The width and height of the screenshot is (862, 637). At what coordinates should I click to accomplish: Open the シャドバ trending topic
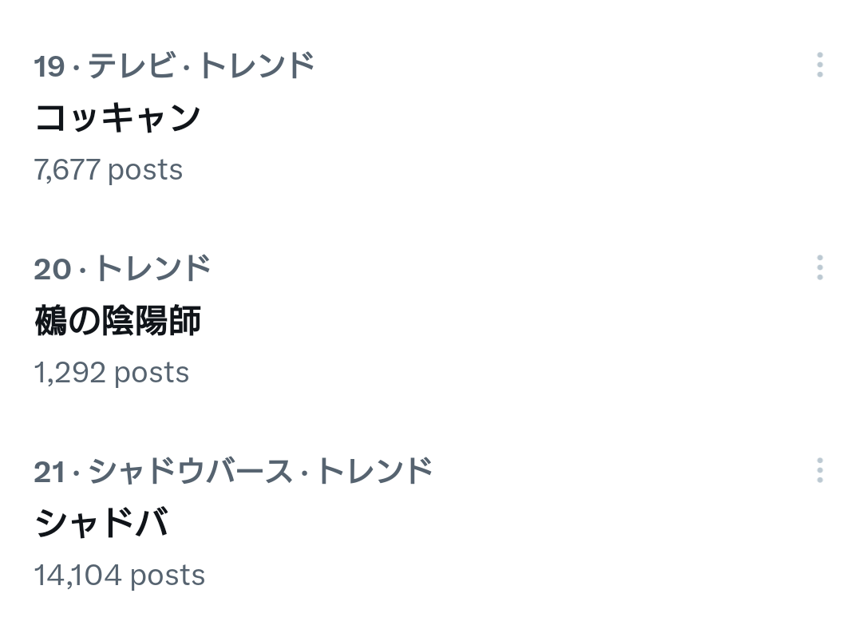102,524
